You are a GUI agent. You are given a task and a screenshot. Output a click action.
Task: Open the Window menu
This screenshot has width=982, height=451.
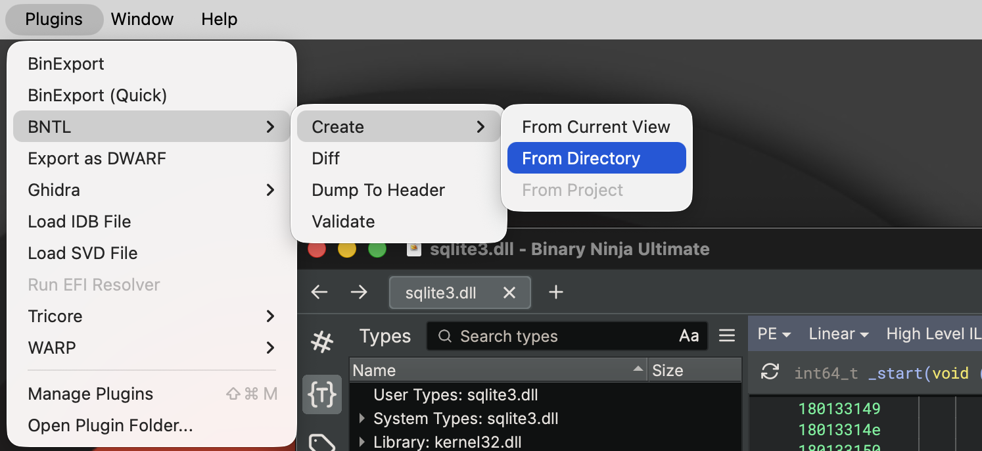click(x=142, y=19)
